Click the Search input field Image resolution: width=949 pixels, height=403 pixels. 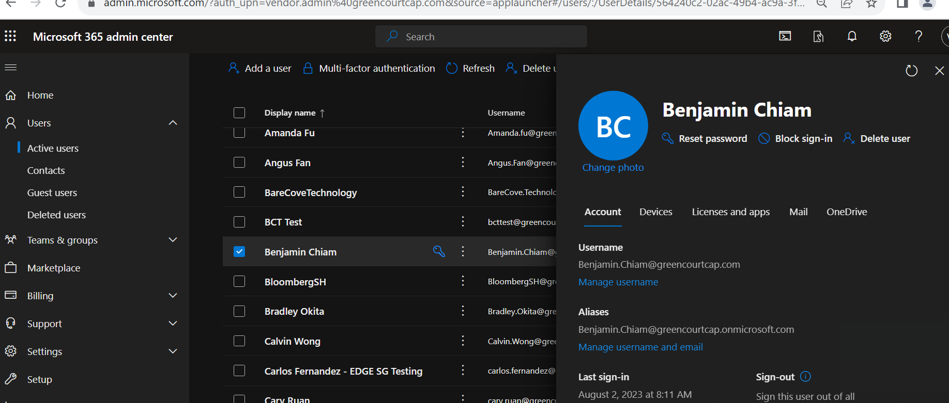pyautogui.click(x=481, y=37)
